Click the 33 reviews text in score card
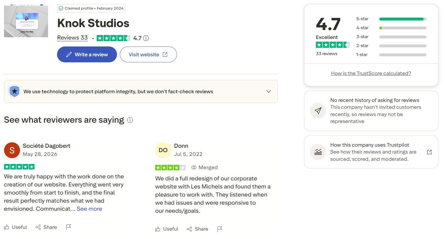445x239 pixels. [327, 54]
